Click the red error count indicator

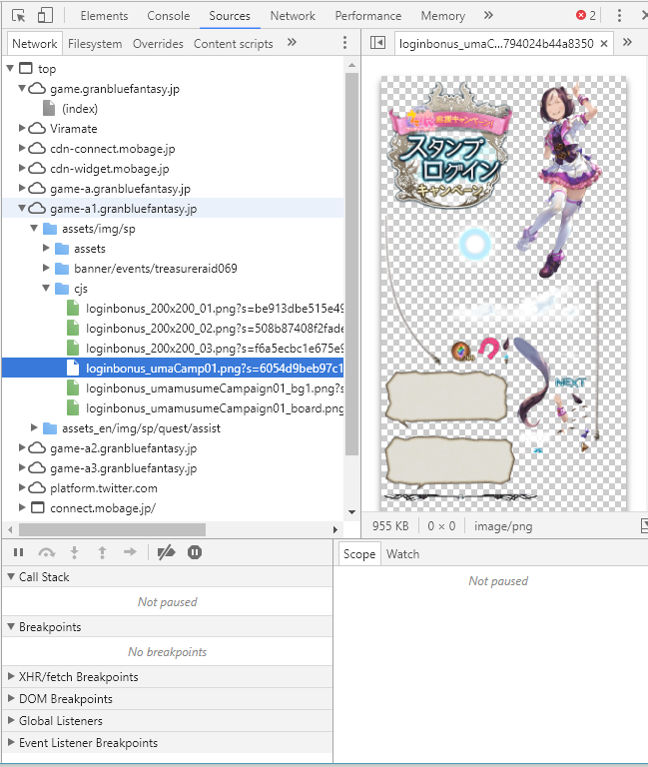586,16
